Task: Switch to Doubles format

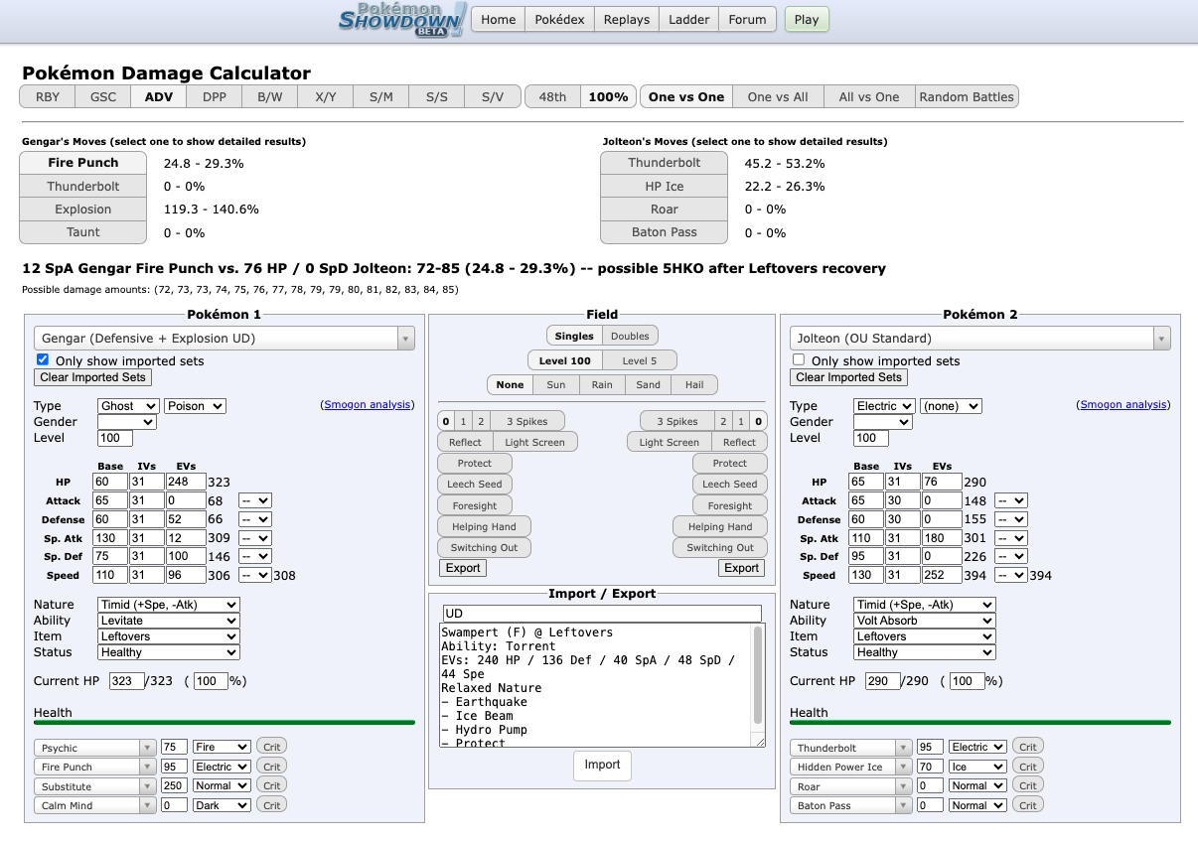Action: (x=630, y=336)
